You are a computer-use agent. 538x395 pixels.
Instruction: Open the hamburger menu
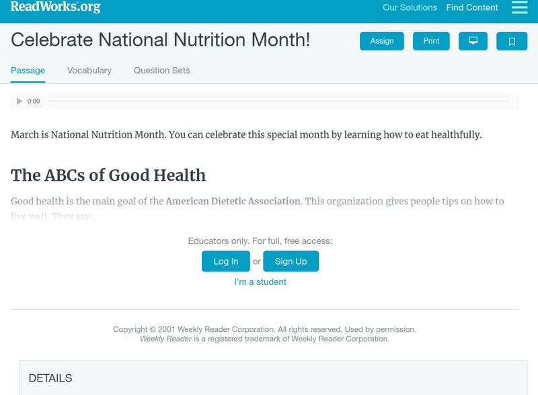[x=519, y=7]
